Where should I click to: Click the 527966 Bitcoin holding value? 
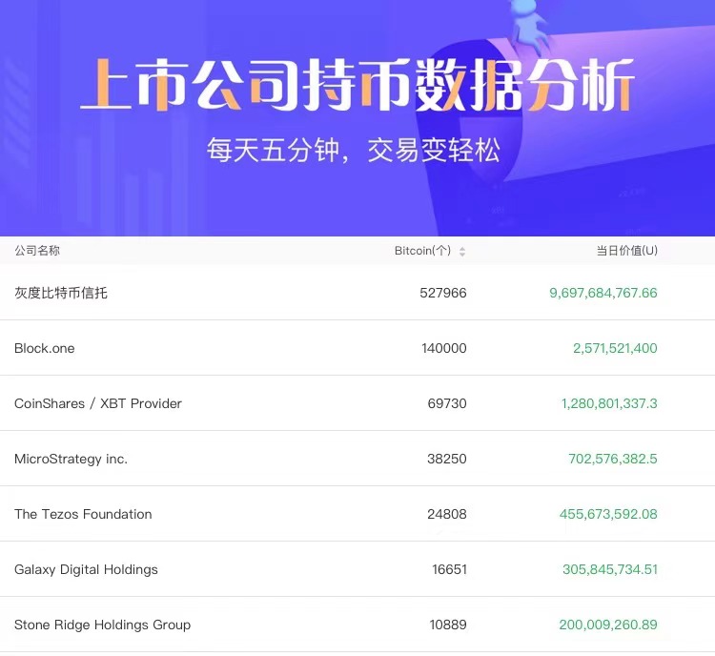point(443,293)
